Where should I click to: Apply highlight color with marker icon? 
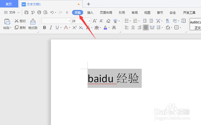(96, 27)
